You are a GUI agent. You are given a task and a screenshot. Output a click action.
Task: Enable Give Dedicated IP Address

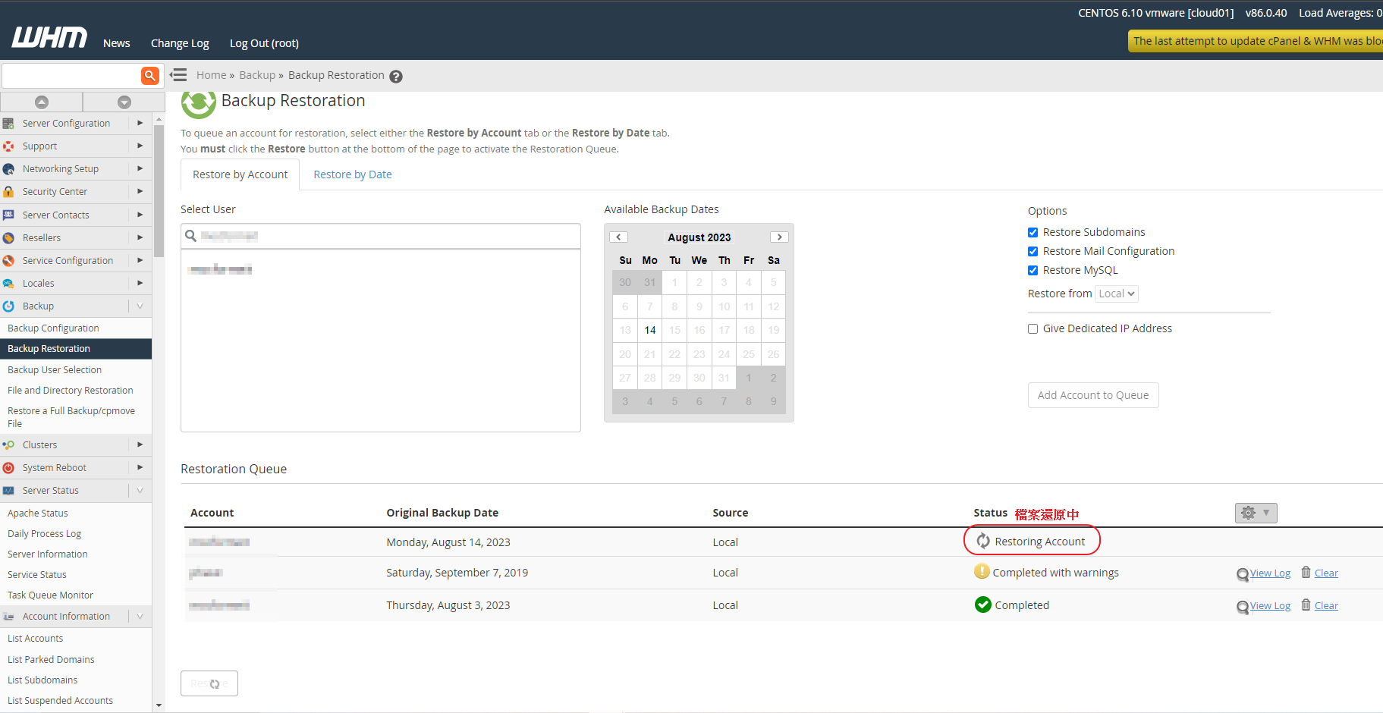(1033, 328)
